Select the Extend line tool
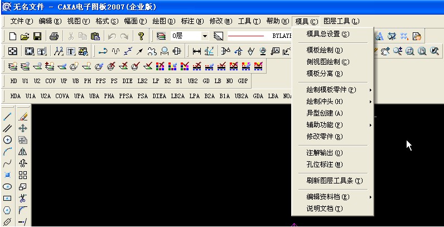The width and height of the screenshot is (444, 227). click(x=23, y=222)
